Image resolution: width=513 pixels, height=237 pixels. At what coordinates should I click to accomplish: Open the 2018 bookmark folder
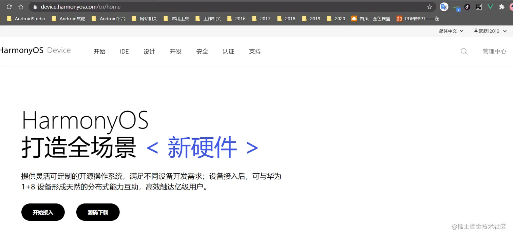tap(286, 19)
